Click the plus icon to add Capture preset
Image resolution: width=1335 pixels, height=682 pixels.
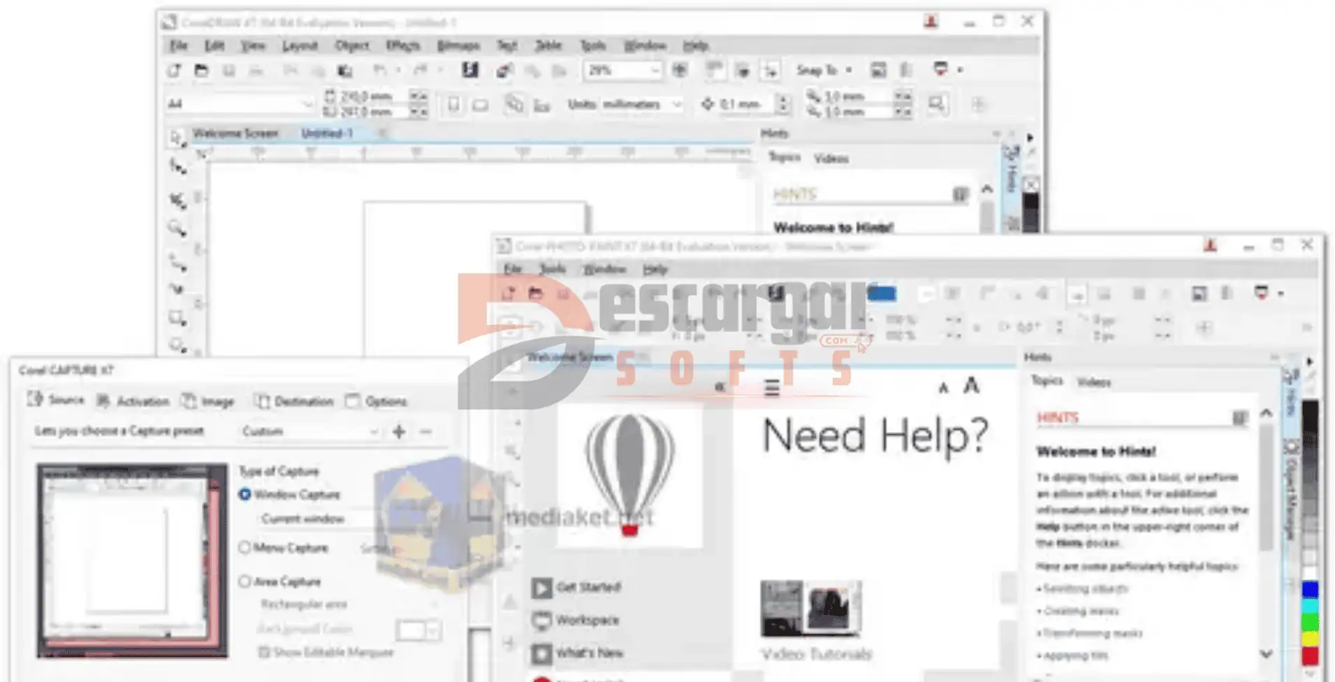pyautogui.click(x=399, y=432)
